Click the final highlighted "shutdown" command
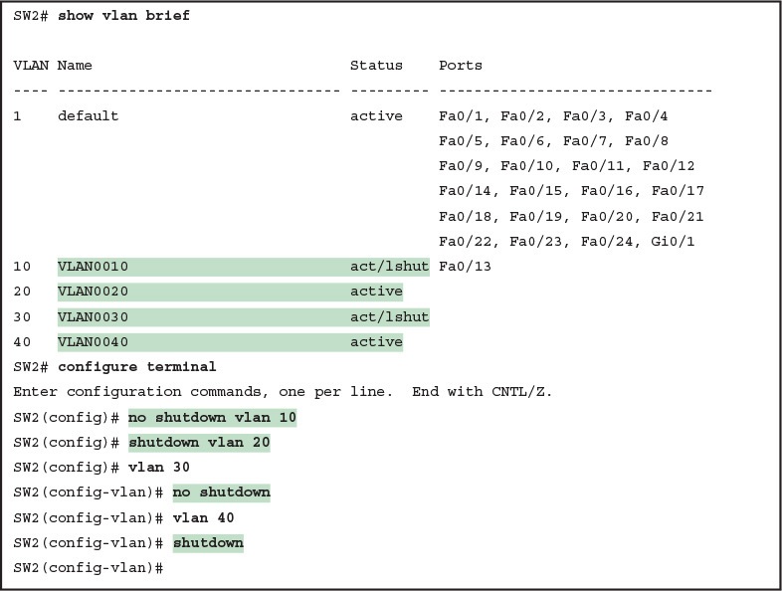Screen dimensions: 782x591 point(208,543)
